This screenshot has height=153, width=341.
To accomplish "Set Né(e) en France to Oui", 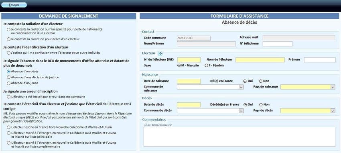I will point(245,81).
